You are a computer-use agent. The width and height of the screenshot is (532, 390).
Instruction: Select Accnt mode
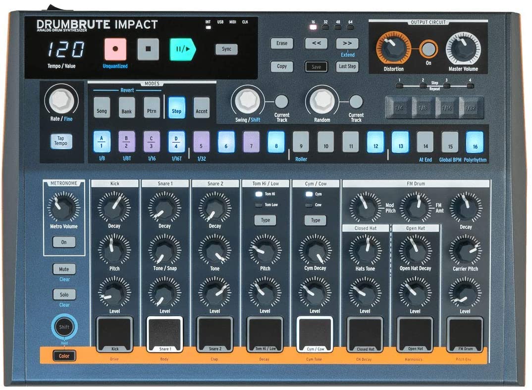tap(202, 108)
